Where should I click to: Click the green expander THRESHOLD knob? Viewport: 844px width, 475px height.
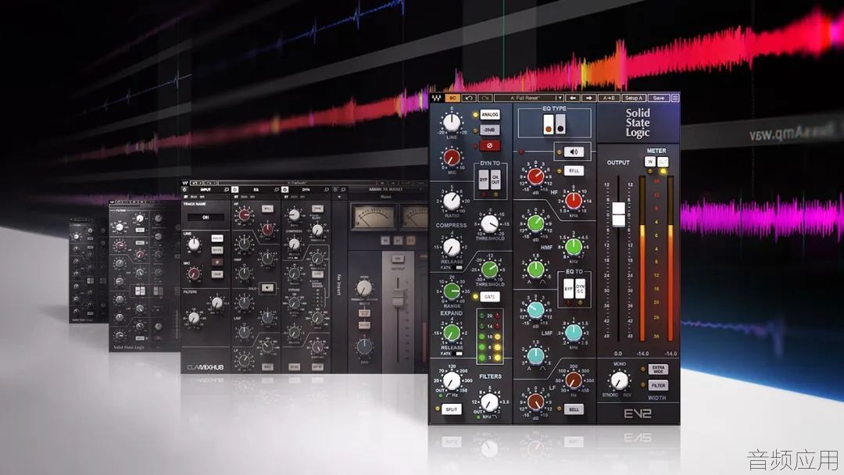coord(489,269)
